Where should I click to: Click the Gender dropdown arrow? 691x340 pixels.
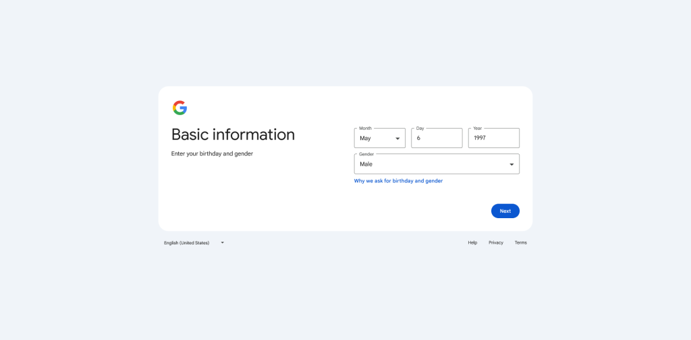(x=511, y=164)
